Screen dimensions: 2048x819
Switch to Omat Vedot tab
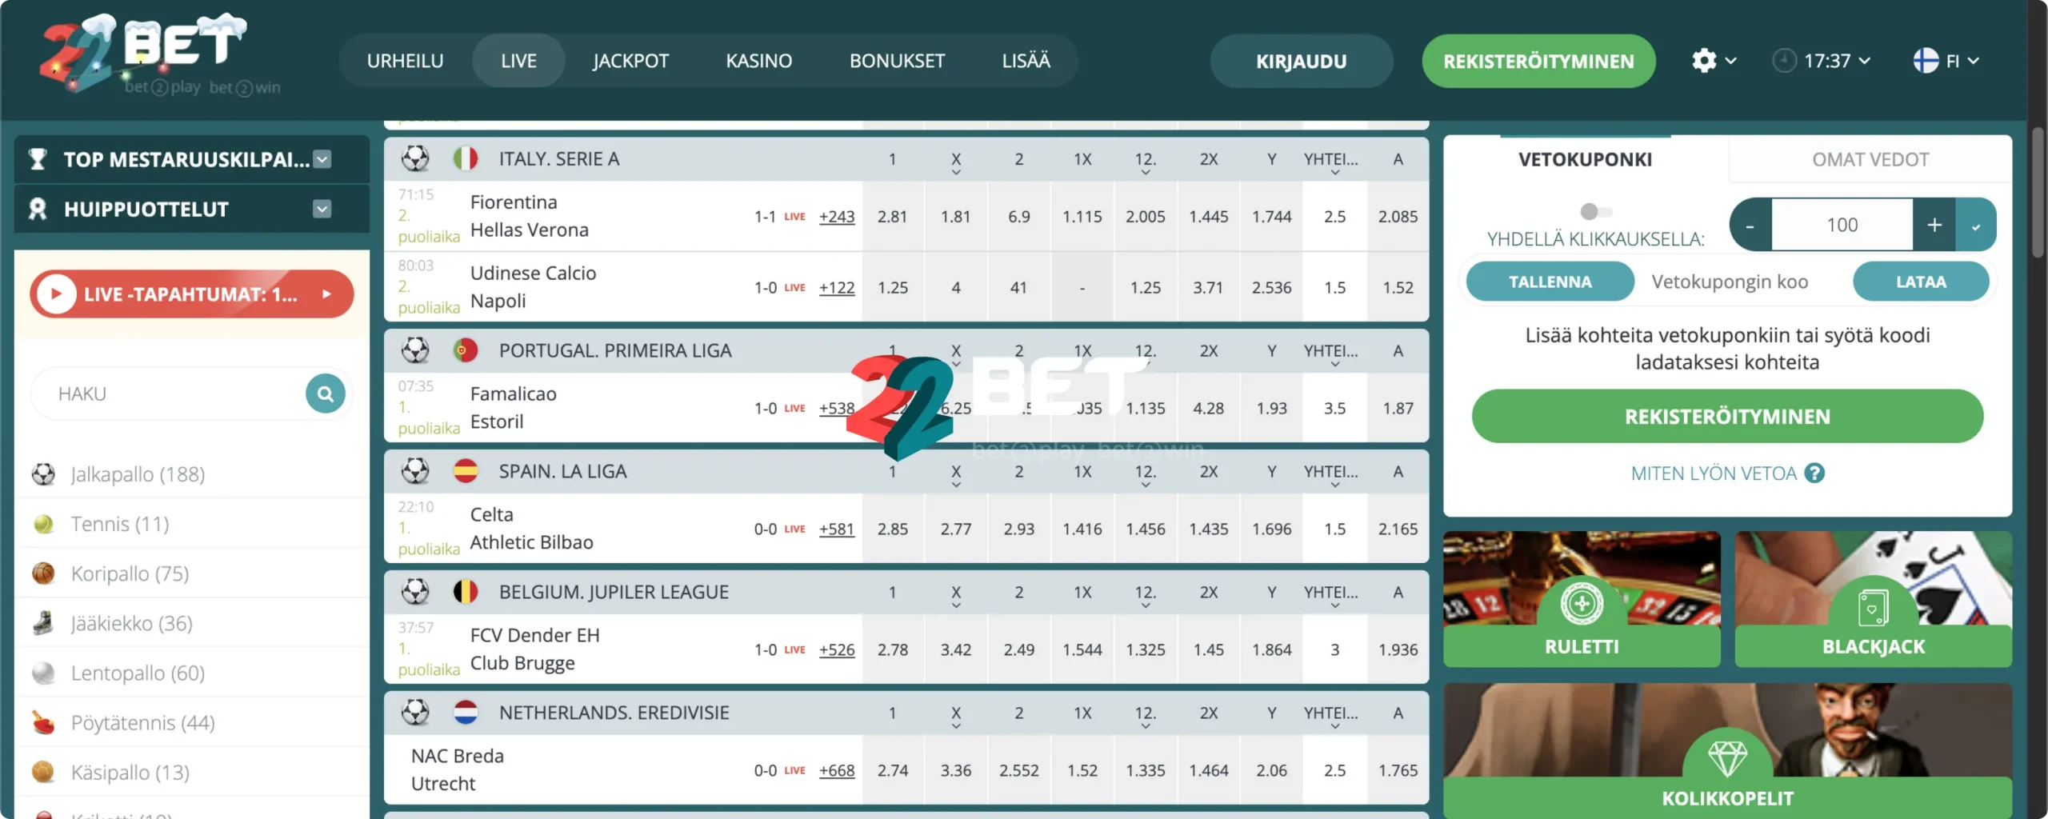[x=1870, y=159]
